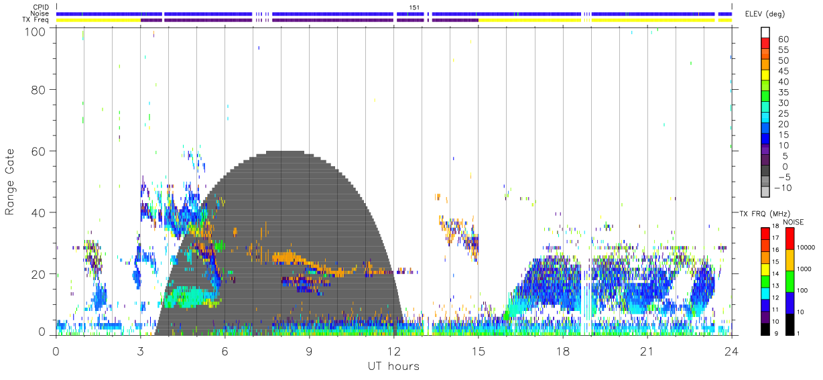The height and width of the screenshot is (380, 823).
Task: Click the '10000' label on NOISE colorbar
Action: point(806,248)
